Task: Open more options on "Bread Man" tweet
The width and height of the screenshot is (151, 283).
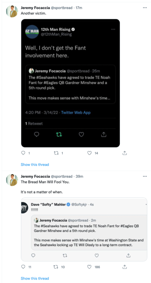Action: coord(145,176)
